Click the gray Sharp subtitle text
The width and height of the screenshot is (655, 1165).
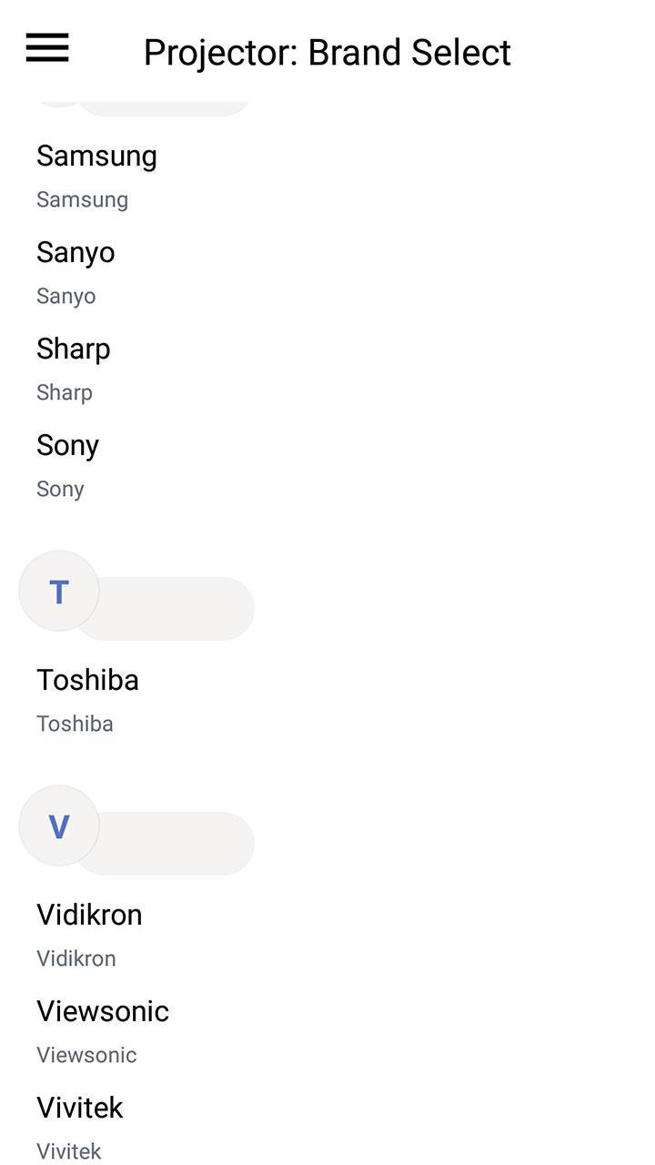[65, 392]
